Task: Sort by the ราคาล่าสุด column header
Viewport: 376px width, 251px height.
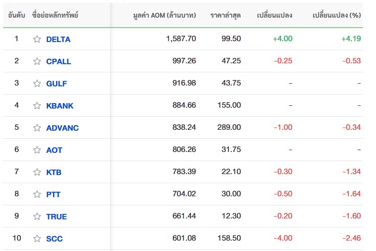Action: [x=225, y=15]
